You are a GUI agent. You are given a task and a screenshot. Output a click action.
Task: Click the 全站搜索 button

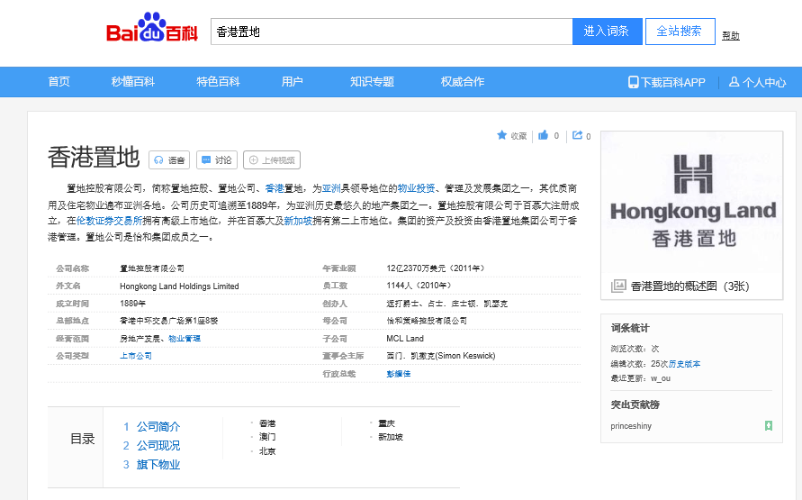[680, 32]
